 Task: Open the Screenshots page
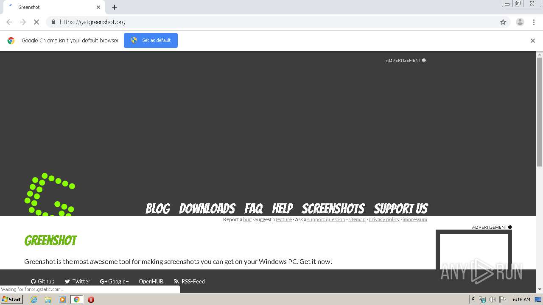[333, 208]
